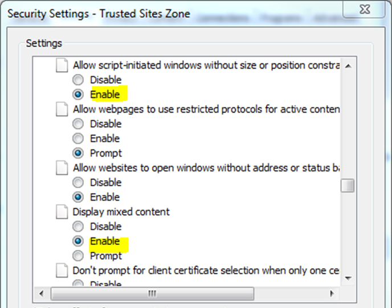The width and height of the screenshot is (392, 308).
Task: Select Disable for script-initiated windows
Action: point(79,80)
